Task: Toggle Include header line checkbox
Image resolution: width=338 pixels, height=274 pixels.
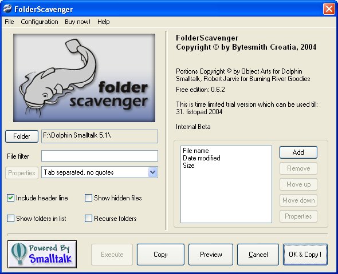Action: (10, 198)
